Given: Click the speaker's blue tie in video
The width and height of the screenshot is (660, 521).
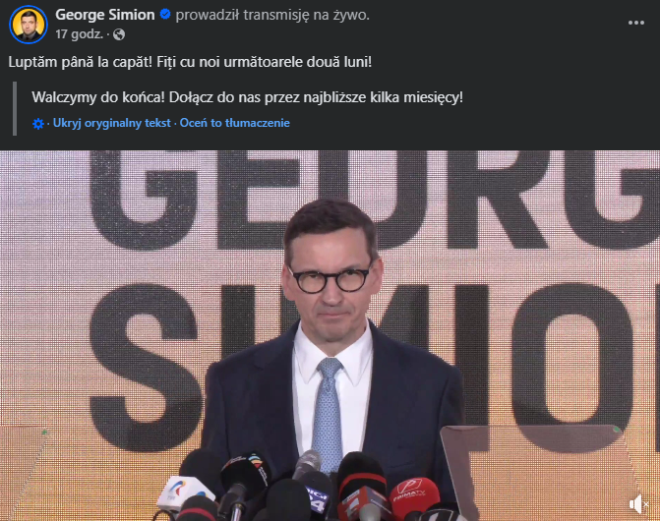Looking at the screenshot, I should pyautogui.click(x=328, y=414).
